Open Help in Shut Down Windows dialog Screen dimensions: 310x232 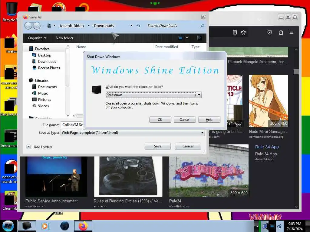click(x=209, y=120)
